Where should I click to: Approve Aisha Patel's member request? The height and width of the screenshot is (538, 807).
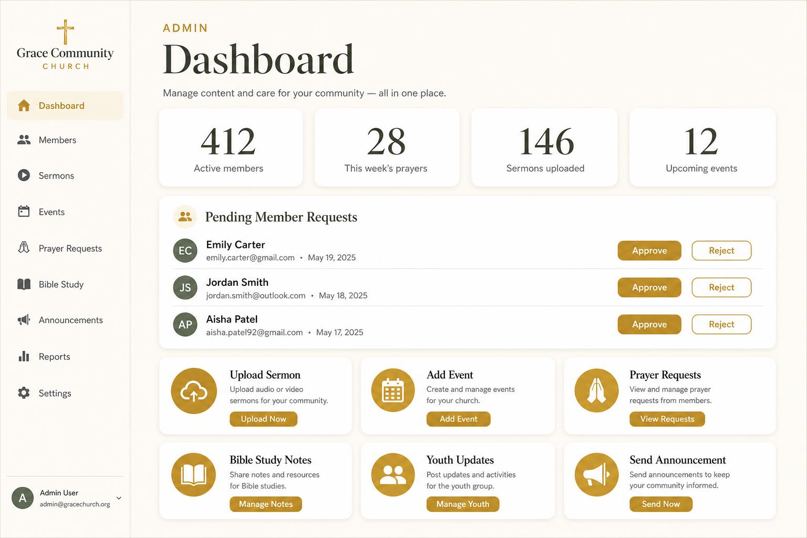(x=649, y=324)
